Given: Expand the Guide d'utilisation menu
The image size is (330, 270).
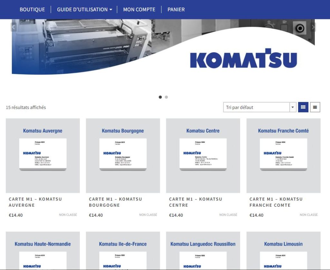Looking at the screenshot, I should click(84, 9).
